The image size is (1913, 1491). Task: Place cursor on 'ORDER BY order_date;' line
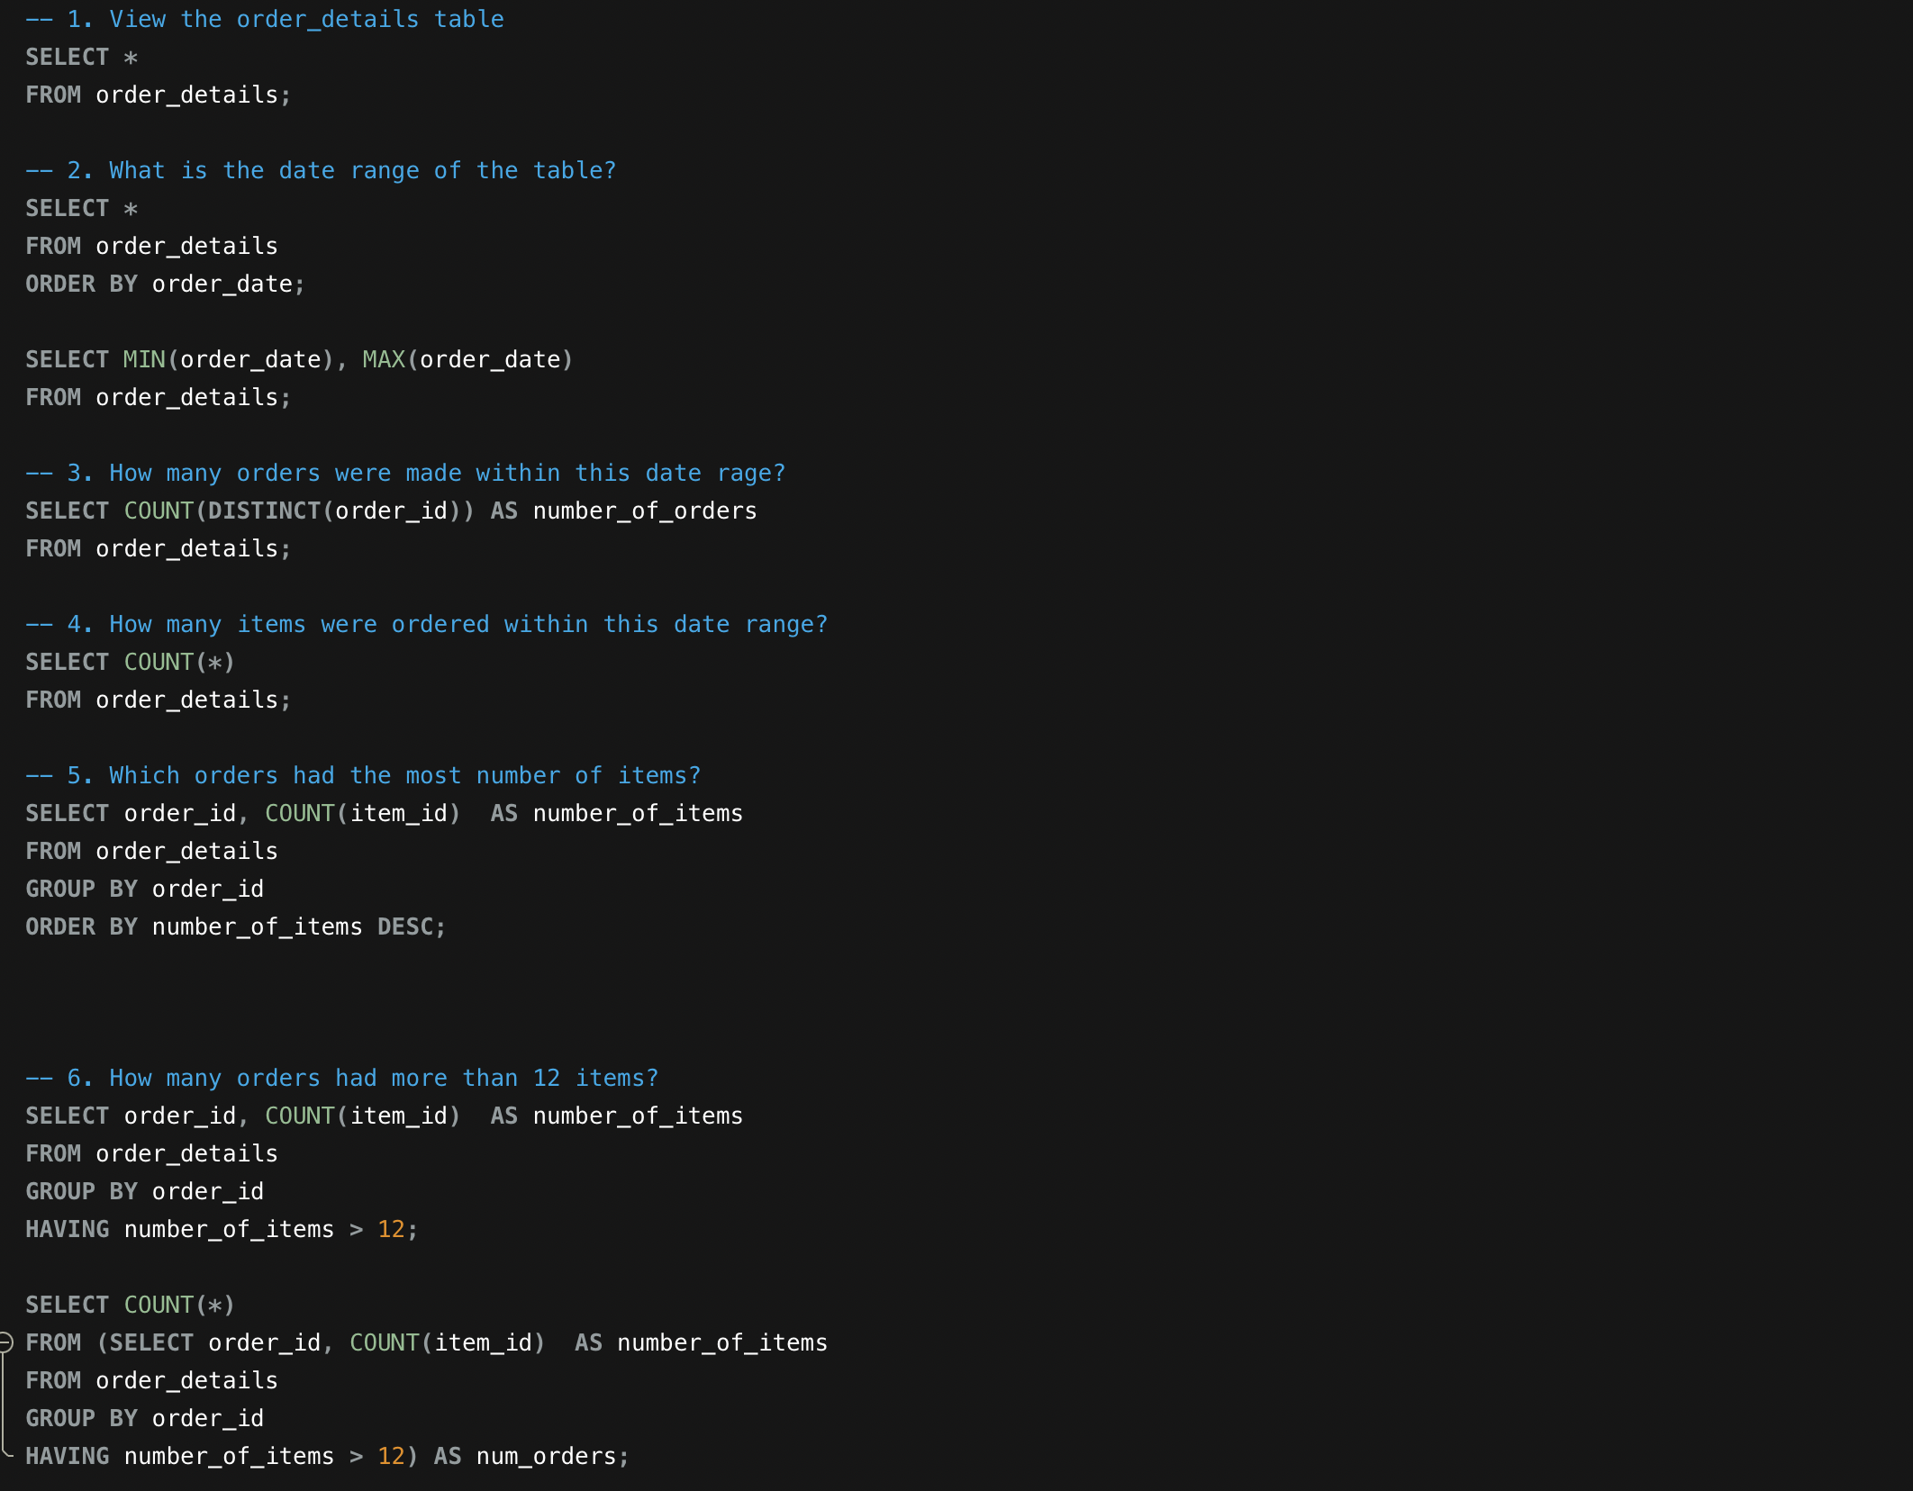(165, 284)
